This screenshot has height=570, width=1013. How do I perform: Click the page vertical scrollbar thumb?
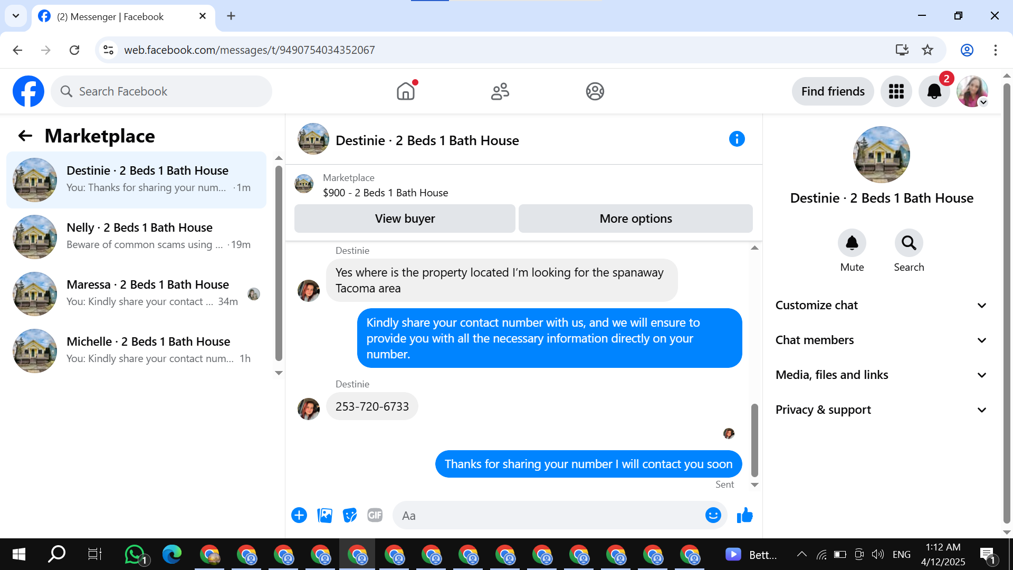point(1007,302)
